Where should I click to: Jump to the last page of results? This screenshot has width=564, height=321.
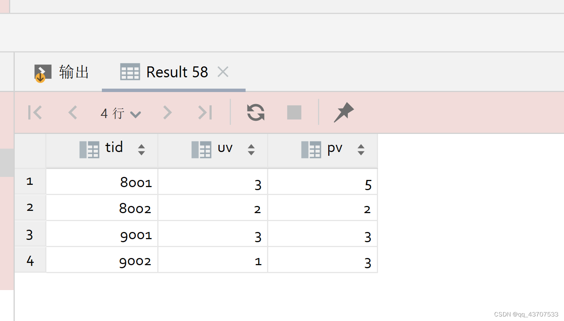(x=204, y=112)
